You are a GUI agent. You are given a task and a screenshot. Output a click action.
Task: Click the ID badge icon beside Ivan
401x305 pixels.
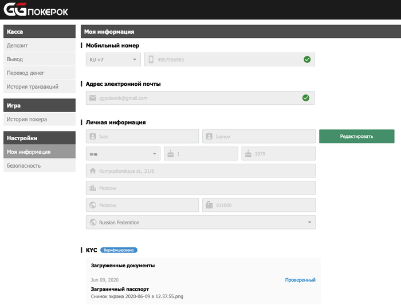coord(93,136)
